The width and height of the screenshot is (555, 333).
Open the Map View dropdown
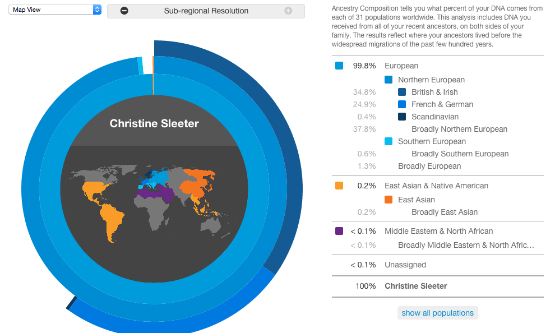tap(55, 10)
